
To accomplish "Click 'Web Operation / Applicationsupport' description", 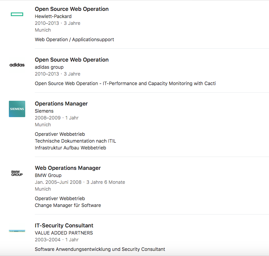I will (x=74, y=40).
